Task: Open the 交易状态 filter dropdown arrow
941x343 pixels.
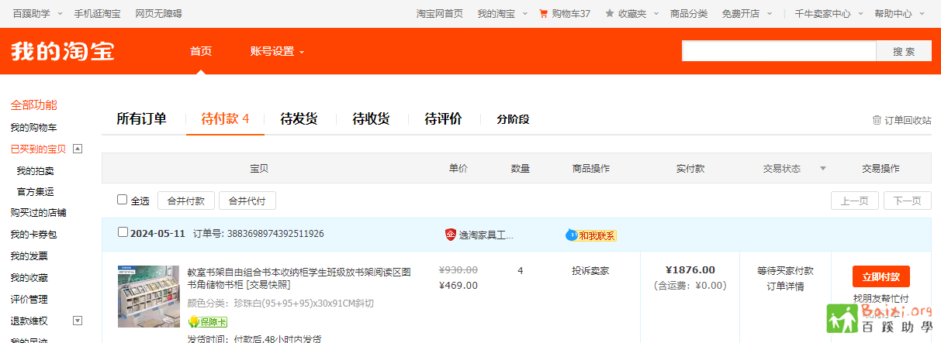Action: click(823, 169)
